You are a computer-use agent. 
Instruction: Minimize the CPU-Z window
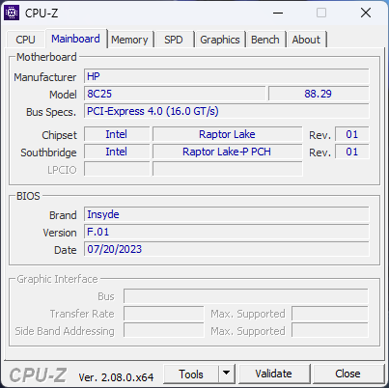pyautogui.click(x=278, y=14)
